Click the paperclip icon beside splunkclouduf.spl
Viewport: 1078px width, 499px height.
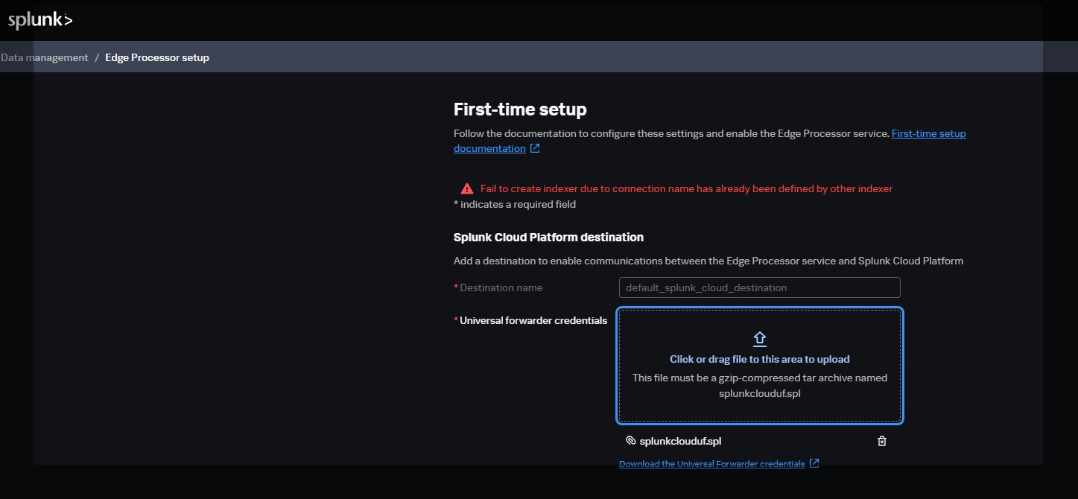630,441
